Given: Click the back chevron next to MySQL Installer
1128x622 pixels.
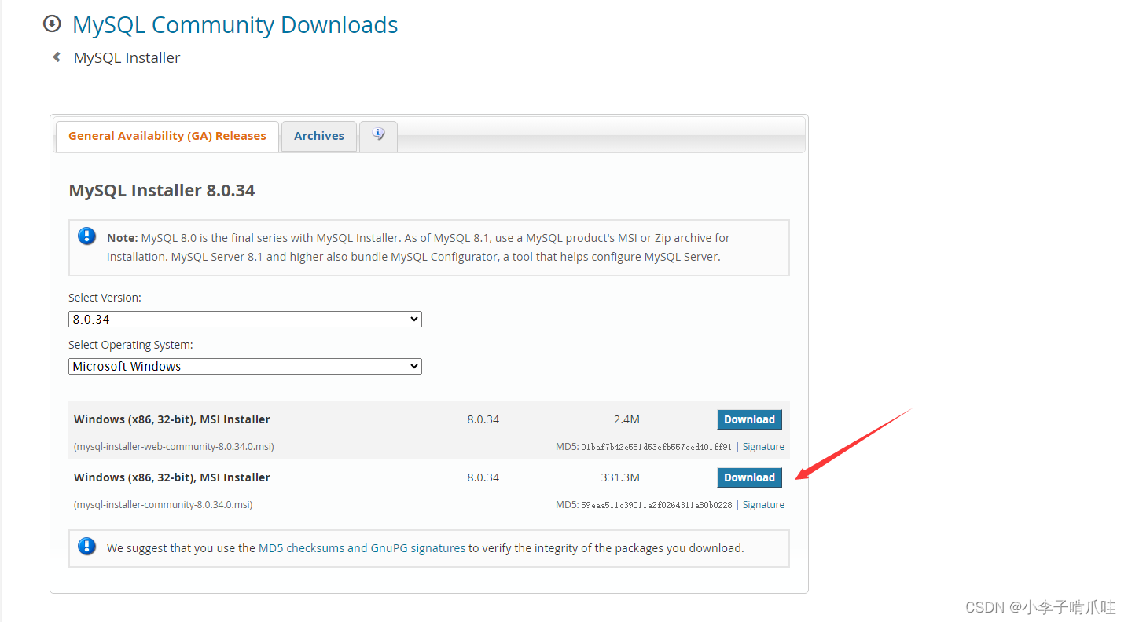Looking at the screenshot, I should click(57, 57).
